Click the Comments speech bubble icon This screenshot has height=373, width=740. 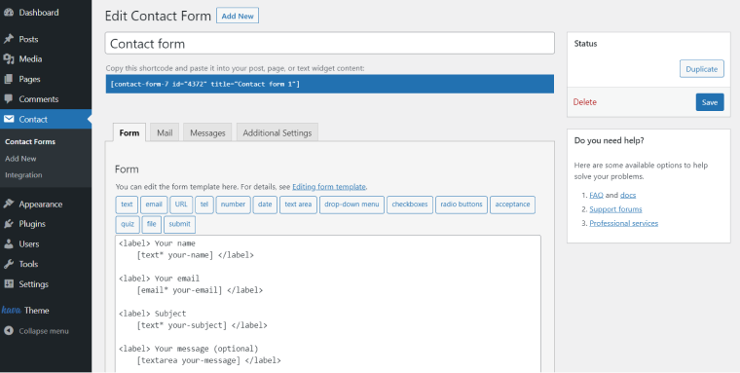9,99
